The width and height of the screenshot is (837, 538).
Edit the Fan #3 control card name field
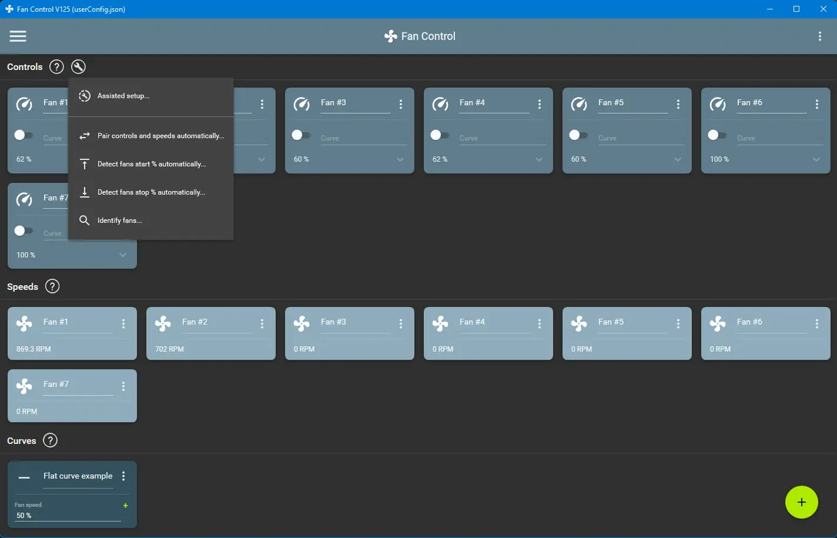point(356,103)
